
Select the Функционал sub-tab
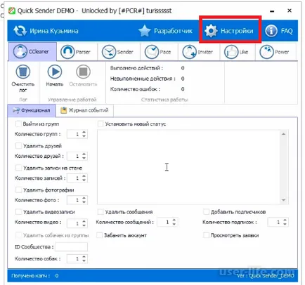click(32, 110)
